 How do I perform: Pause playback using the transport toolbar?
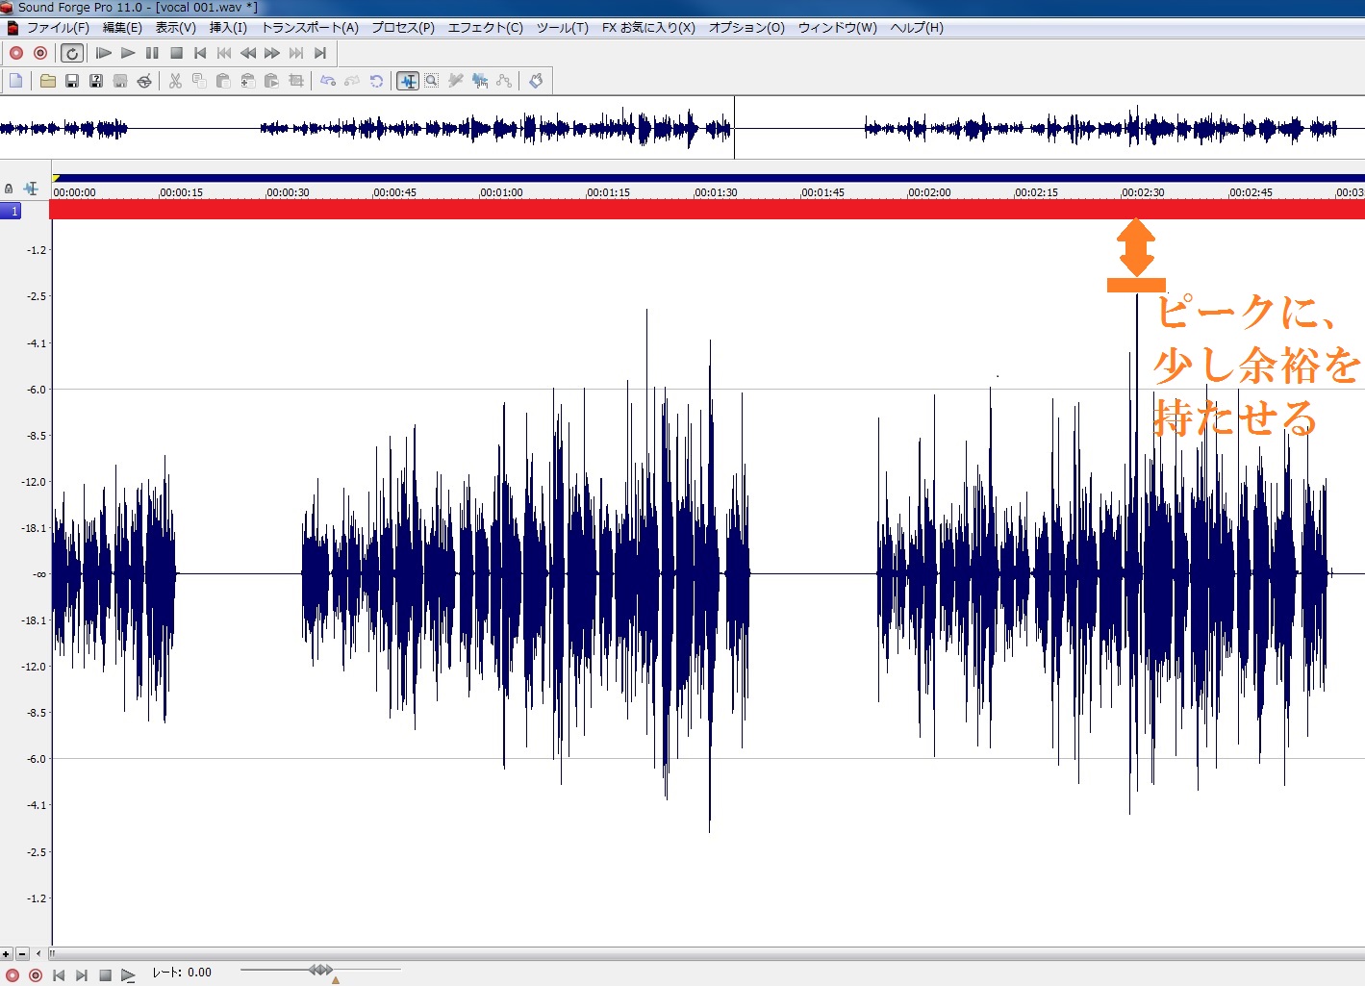152,53
